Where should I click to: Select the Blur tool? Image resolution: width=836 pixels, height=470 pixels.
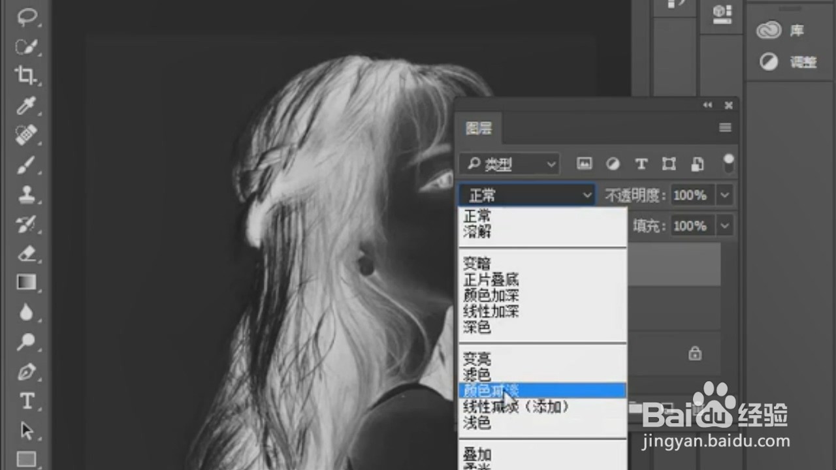click(26, 312)
